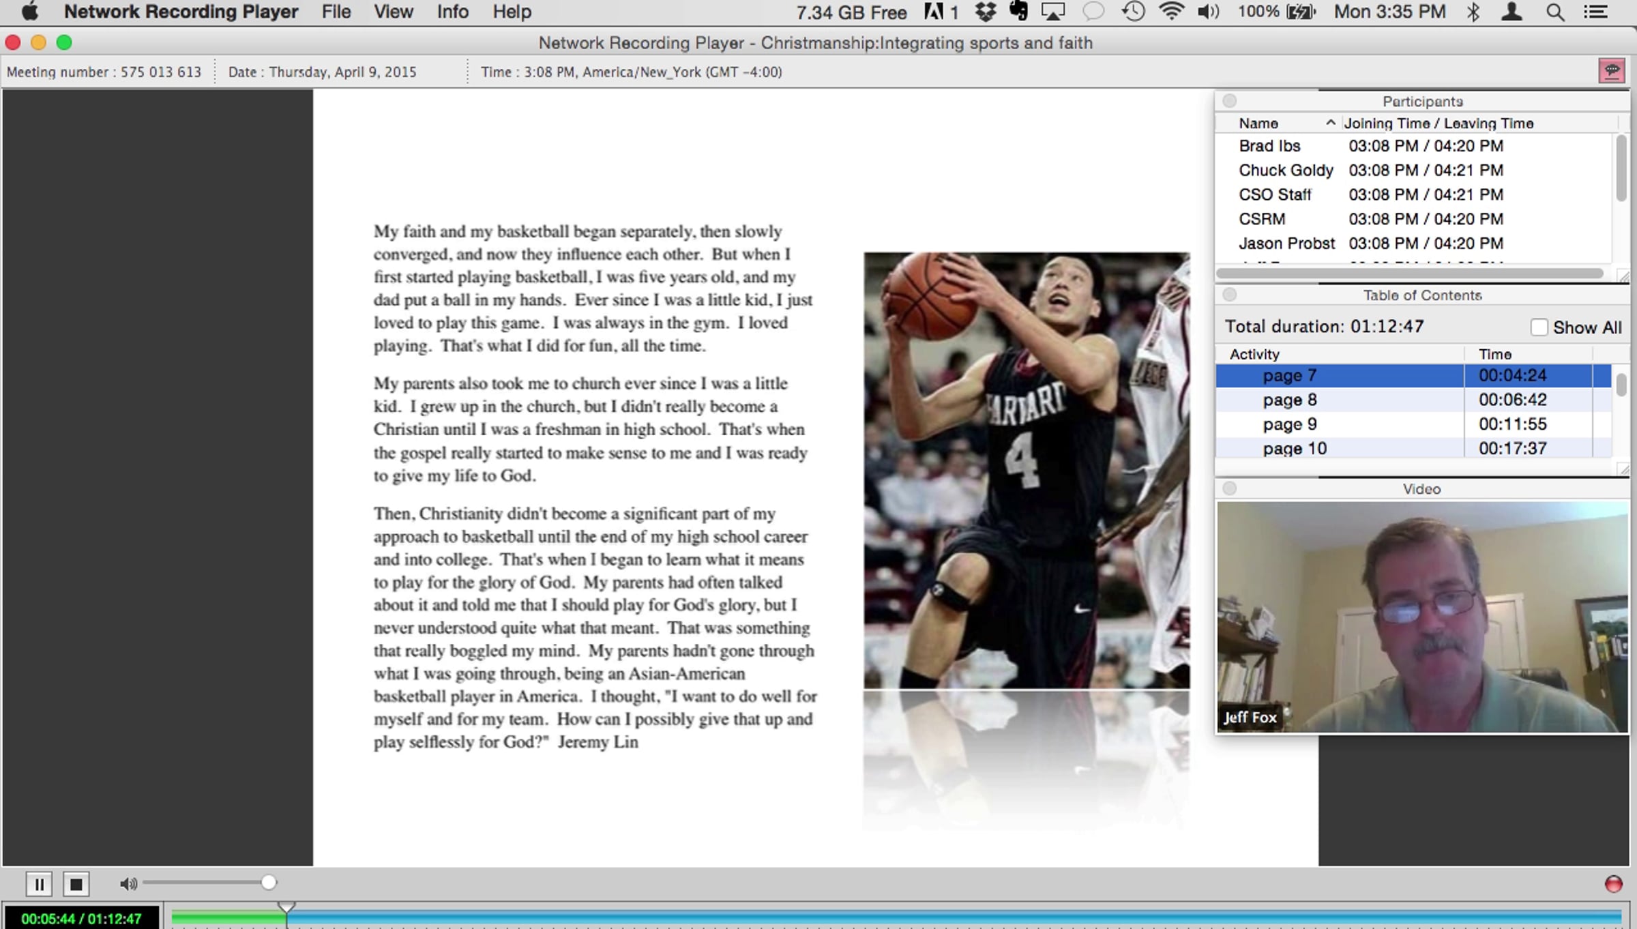
Task: Open Time Machine menu bar icon
Action: pyautogui.click(x=1133, y=12)
